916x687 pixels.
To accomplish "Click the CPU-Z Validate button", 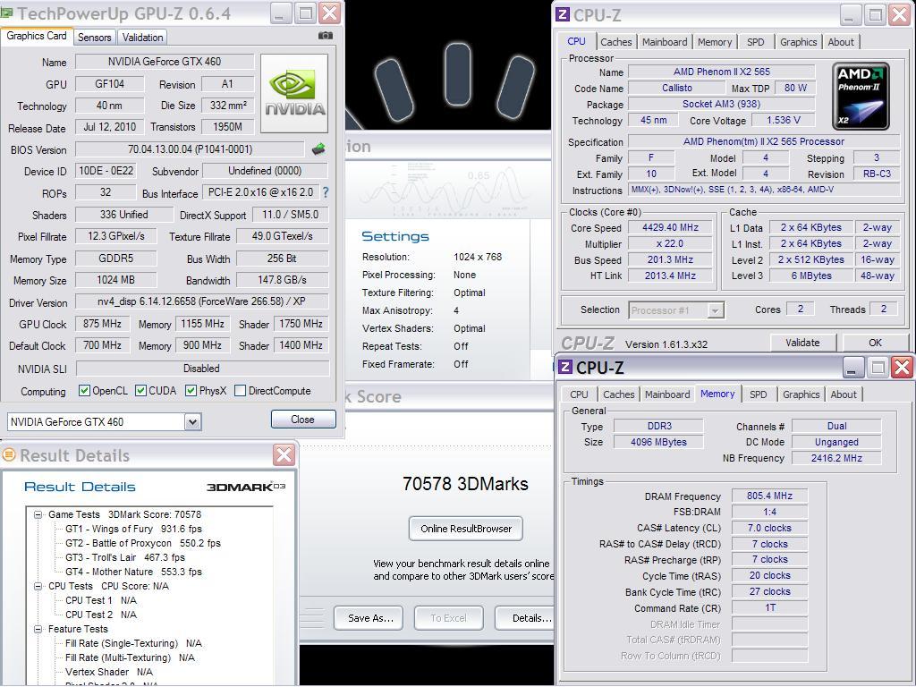I will click(x=802, y=343).
